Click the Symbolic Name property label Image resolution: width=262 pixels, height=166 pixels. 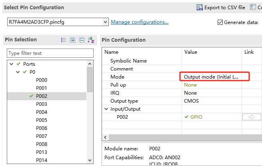(x=128, y=61)
